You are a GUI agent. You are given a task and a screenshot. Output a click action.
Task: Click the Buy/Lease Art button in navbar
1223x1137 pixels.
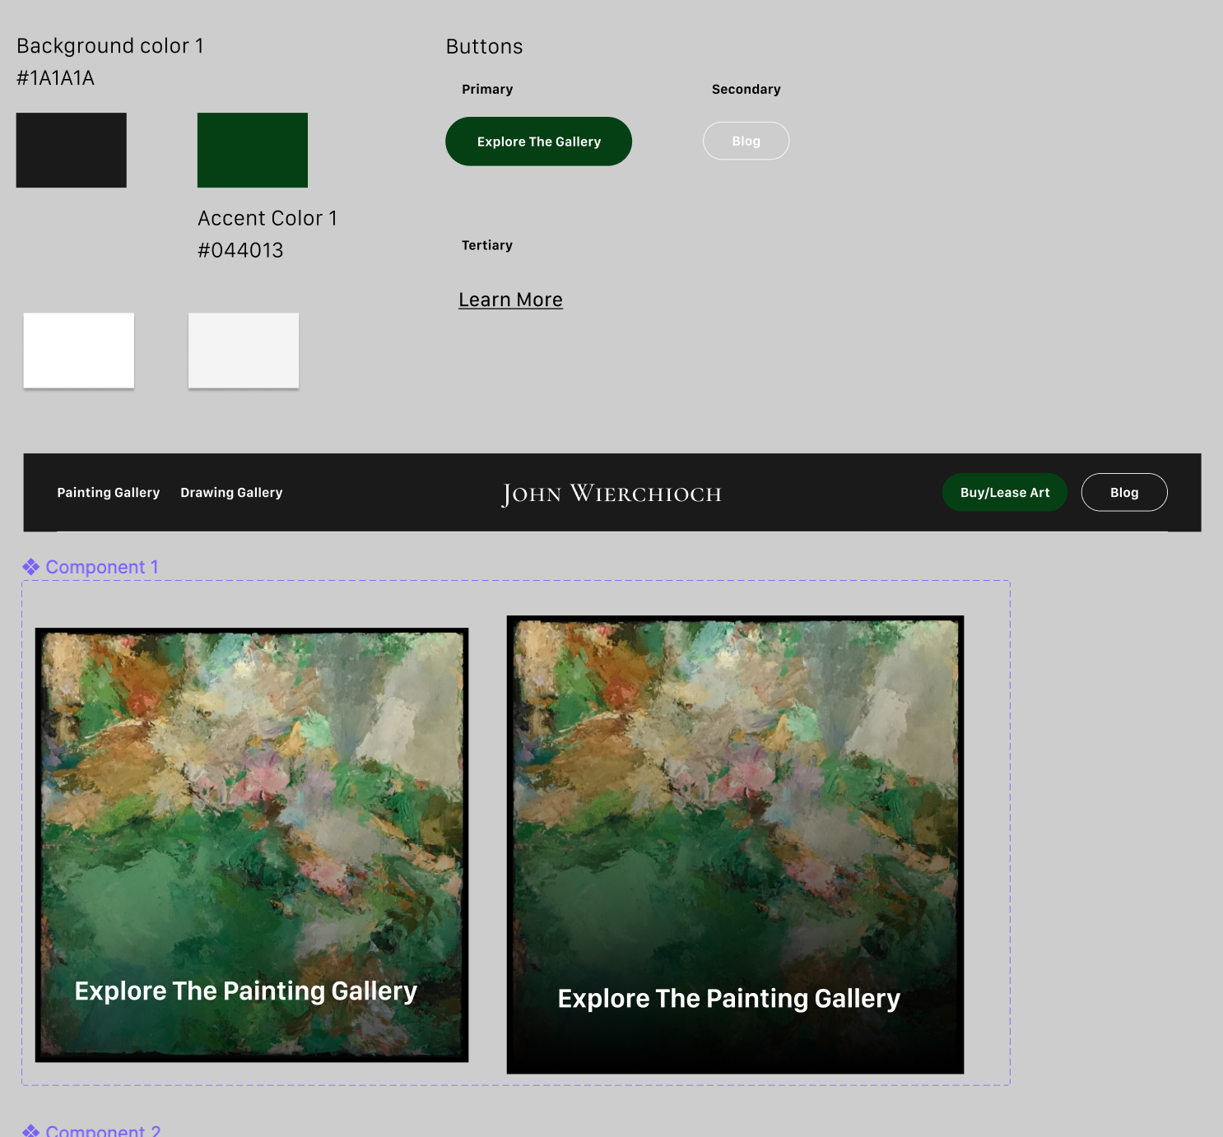1005,492
